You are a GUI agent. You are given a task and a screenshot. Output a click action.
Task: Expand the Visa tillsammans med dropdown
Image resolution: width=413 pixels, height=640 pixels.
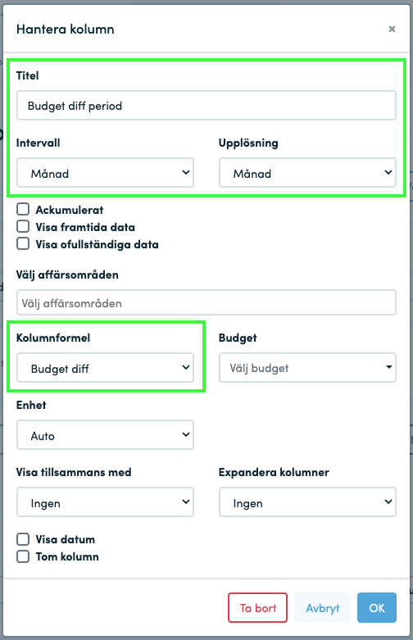[105, 502]
